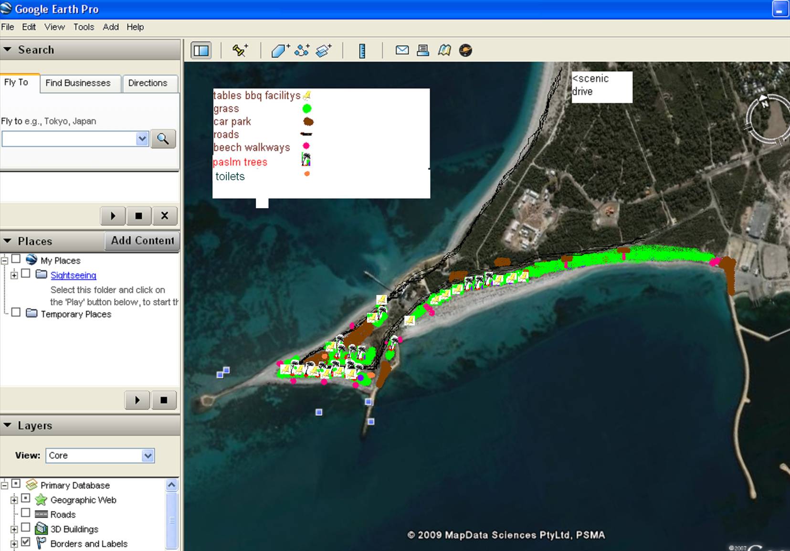Click the Email envelope icon
This screenshot has width=790, height=551.
(x=402, y=50)
